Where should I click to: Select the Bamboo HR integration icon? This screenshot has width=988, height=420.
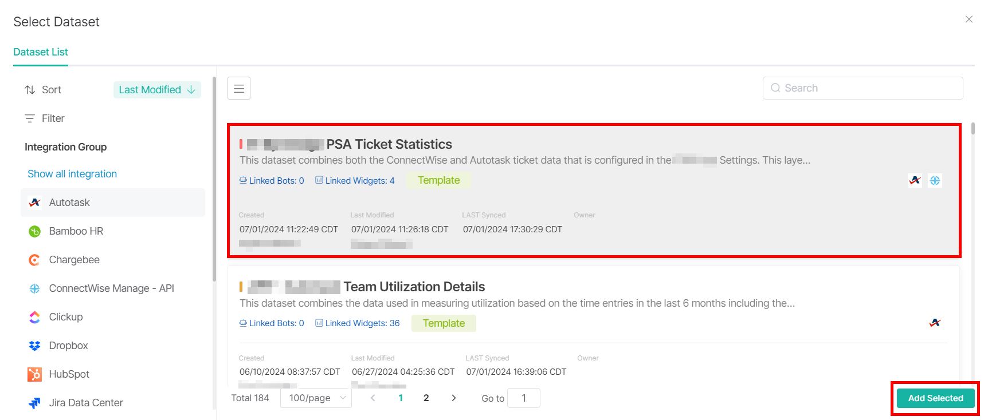tap(35, 231)
